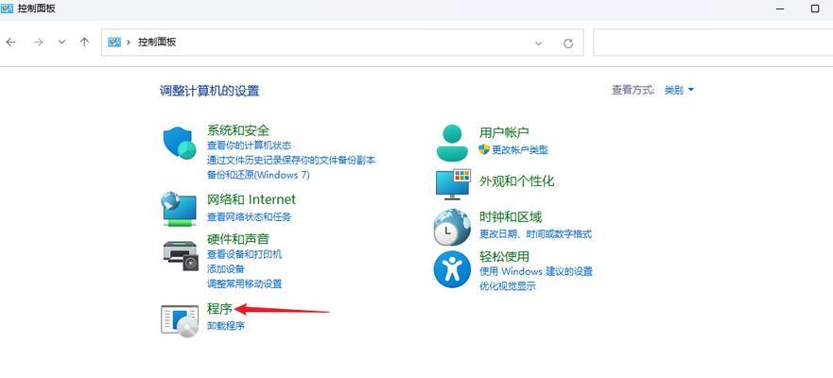Open the 类别 view mode dropdown

click(x=679, y=90)
